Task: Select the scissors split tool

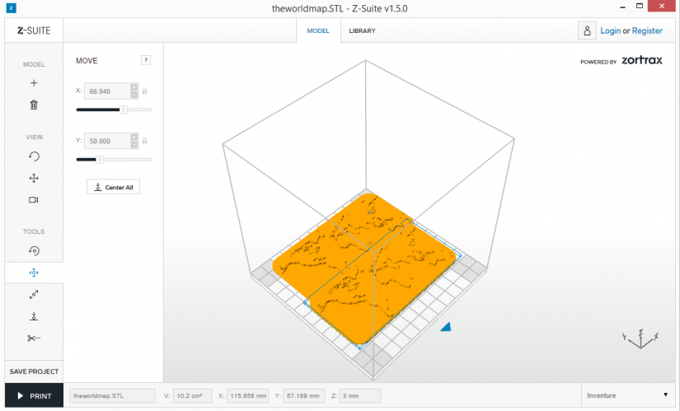Action: [34, 339]
